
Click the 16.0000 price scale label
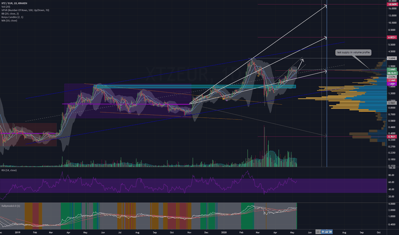(392, 9)
